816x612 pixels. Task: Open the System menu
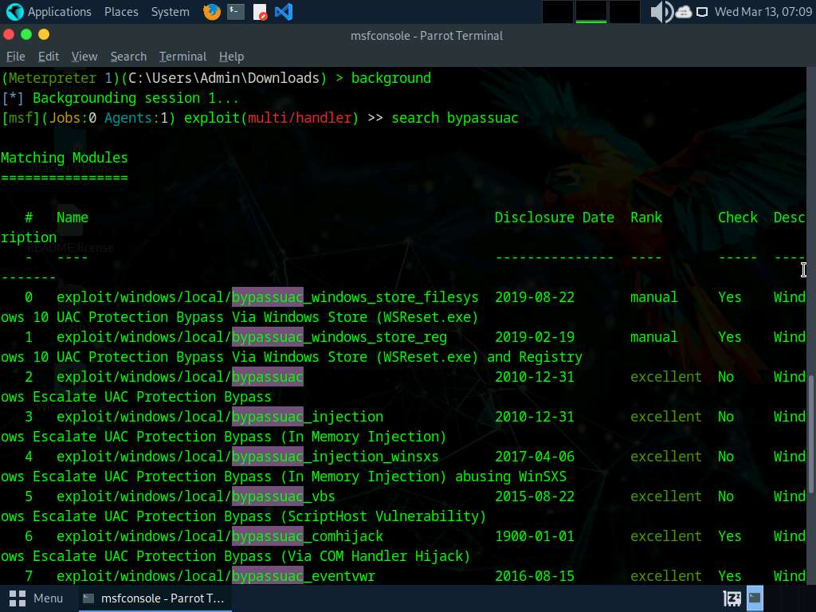click(x=170, y=12)
